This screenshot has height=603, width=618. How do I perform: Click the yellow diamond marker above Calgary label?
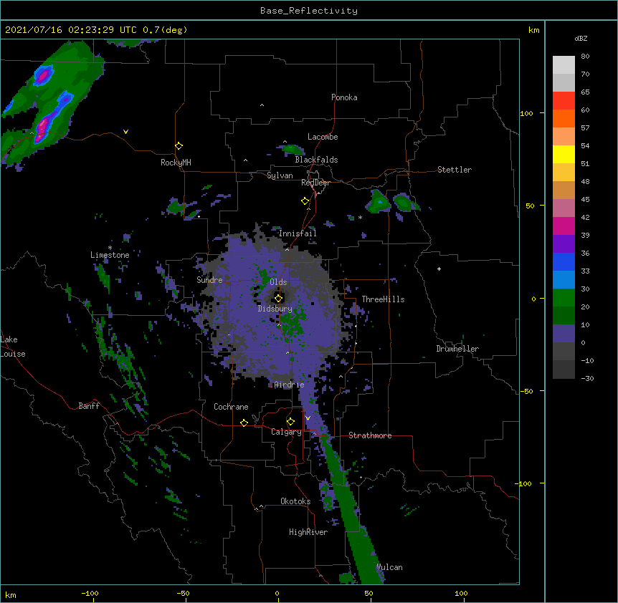pos(290,422)
